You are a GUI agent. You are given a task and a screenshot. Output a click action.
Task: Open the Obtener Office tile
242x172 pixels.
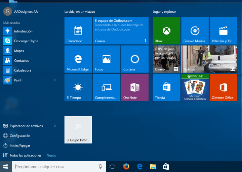(223, 87)
